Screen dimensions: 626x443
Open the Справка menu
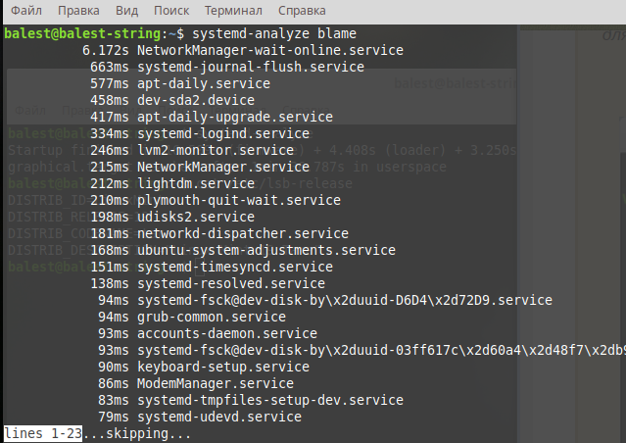click(x=302, y=13)
